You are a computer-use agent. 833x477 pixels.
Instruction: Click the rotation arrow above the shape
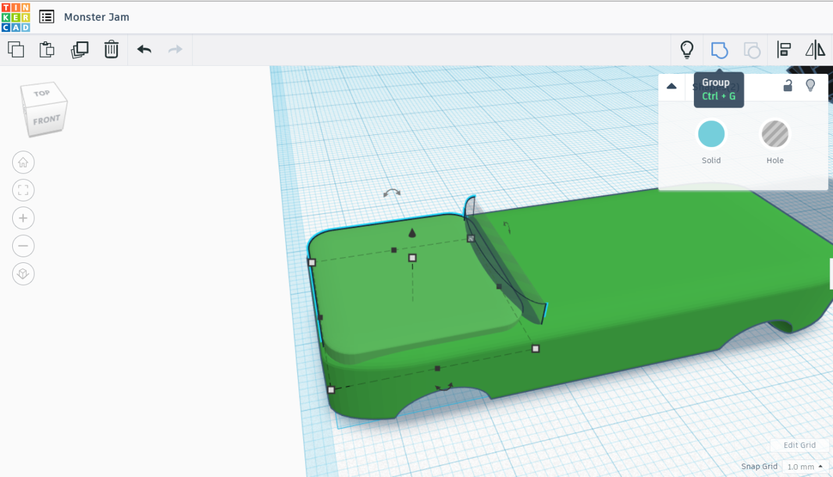392,193
